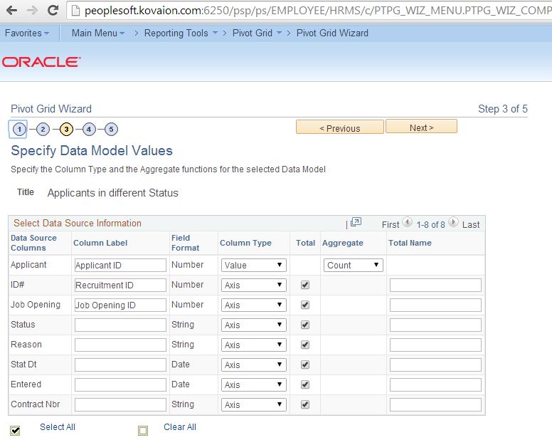Image resolution: width=552 pixels, height=440 pixels.
Task: Open Column Type dropdown for Stat Dt row
Action: pos(253,365)
